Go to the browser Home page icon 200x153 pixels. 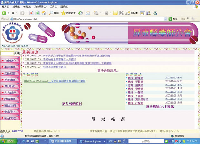44,13
